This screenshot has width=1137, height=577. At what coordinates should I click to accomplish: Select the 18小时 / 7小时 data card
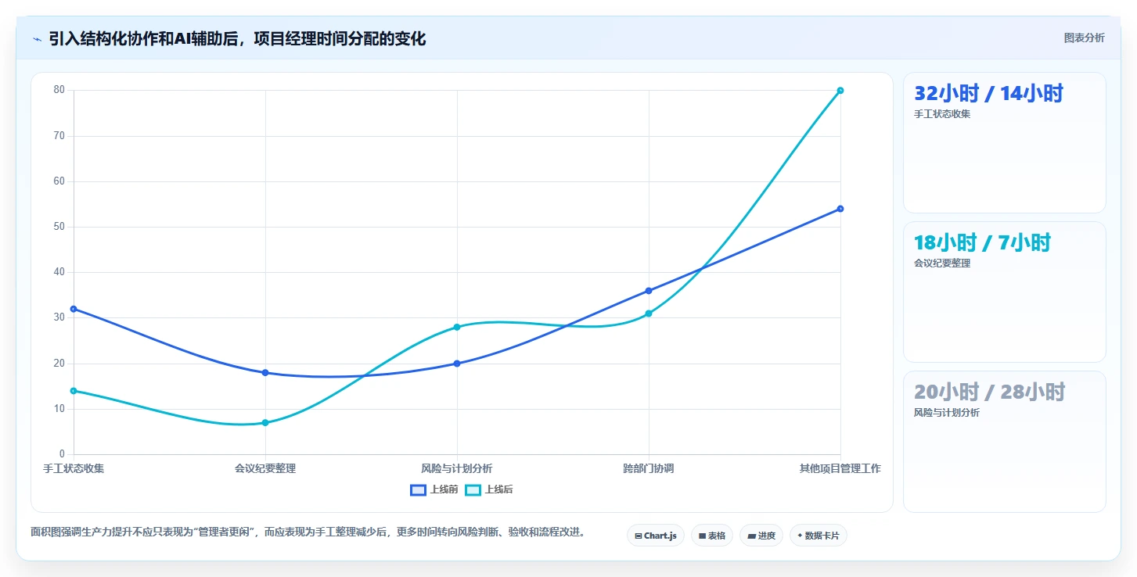click(x=1005, y=292)
